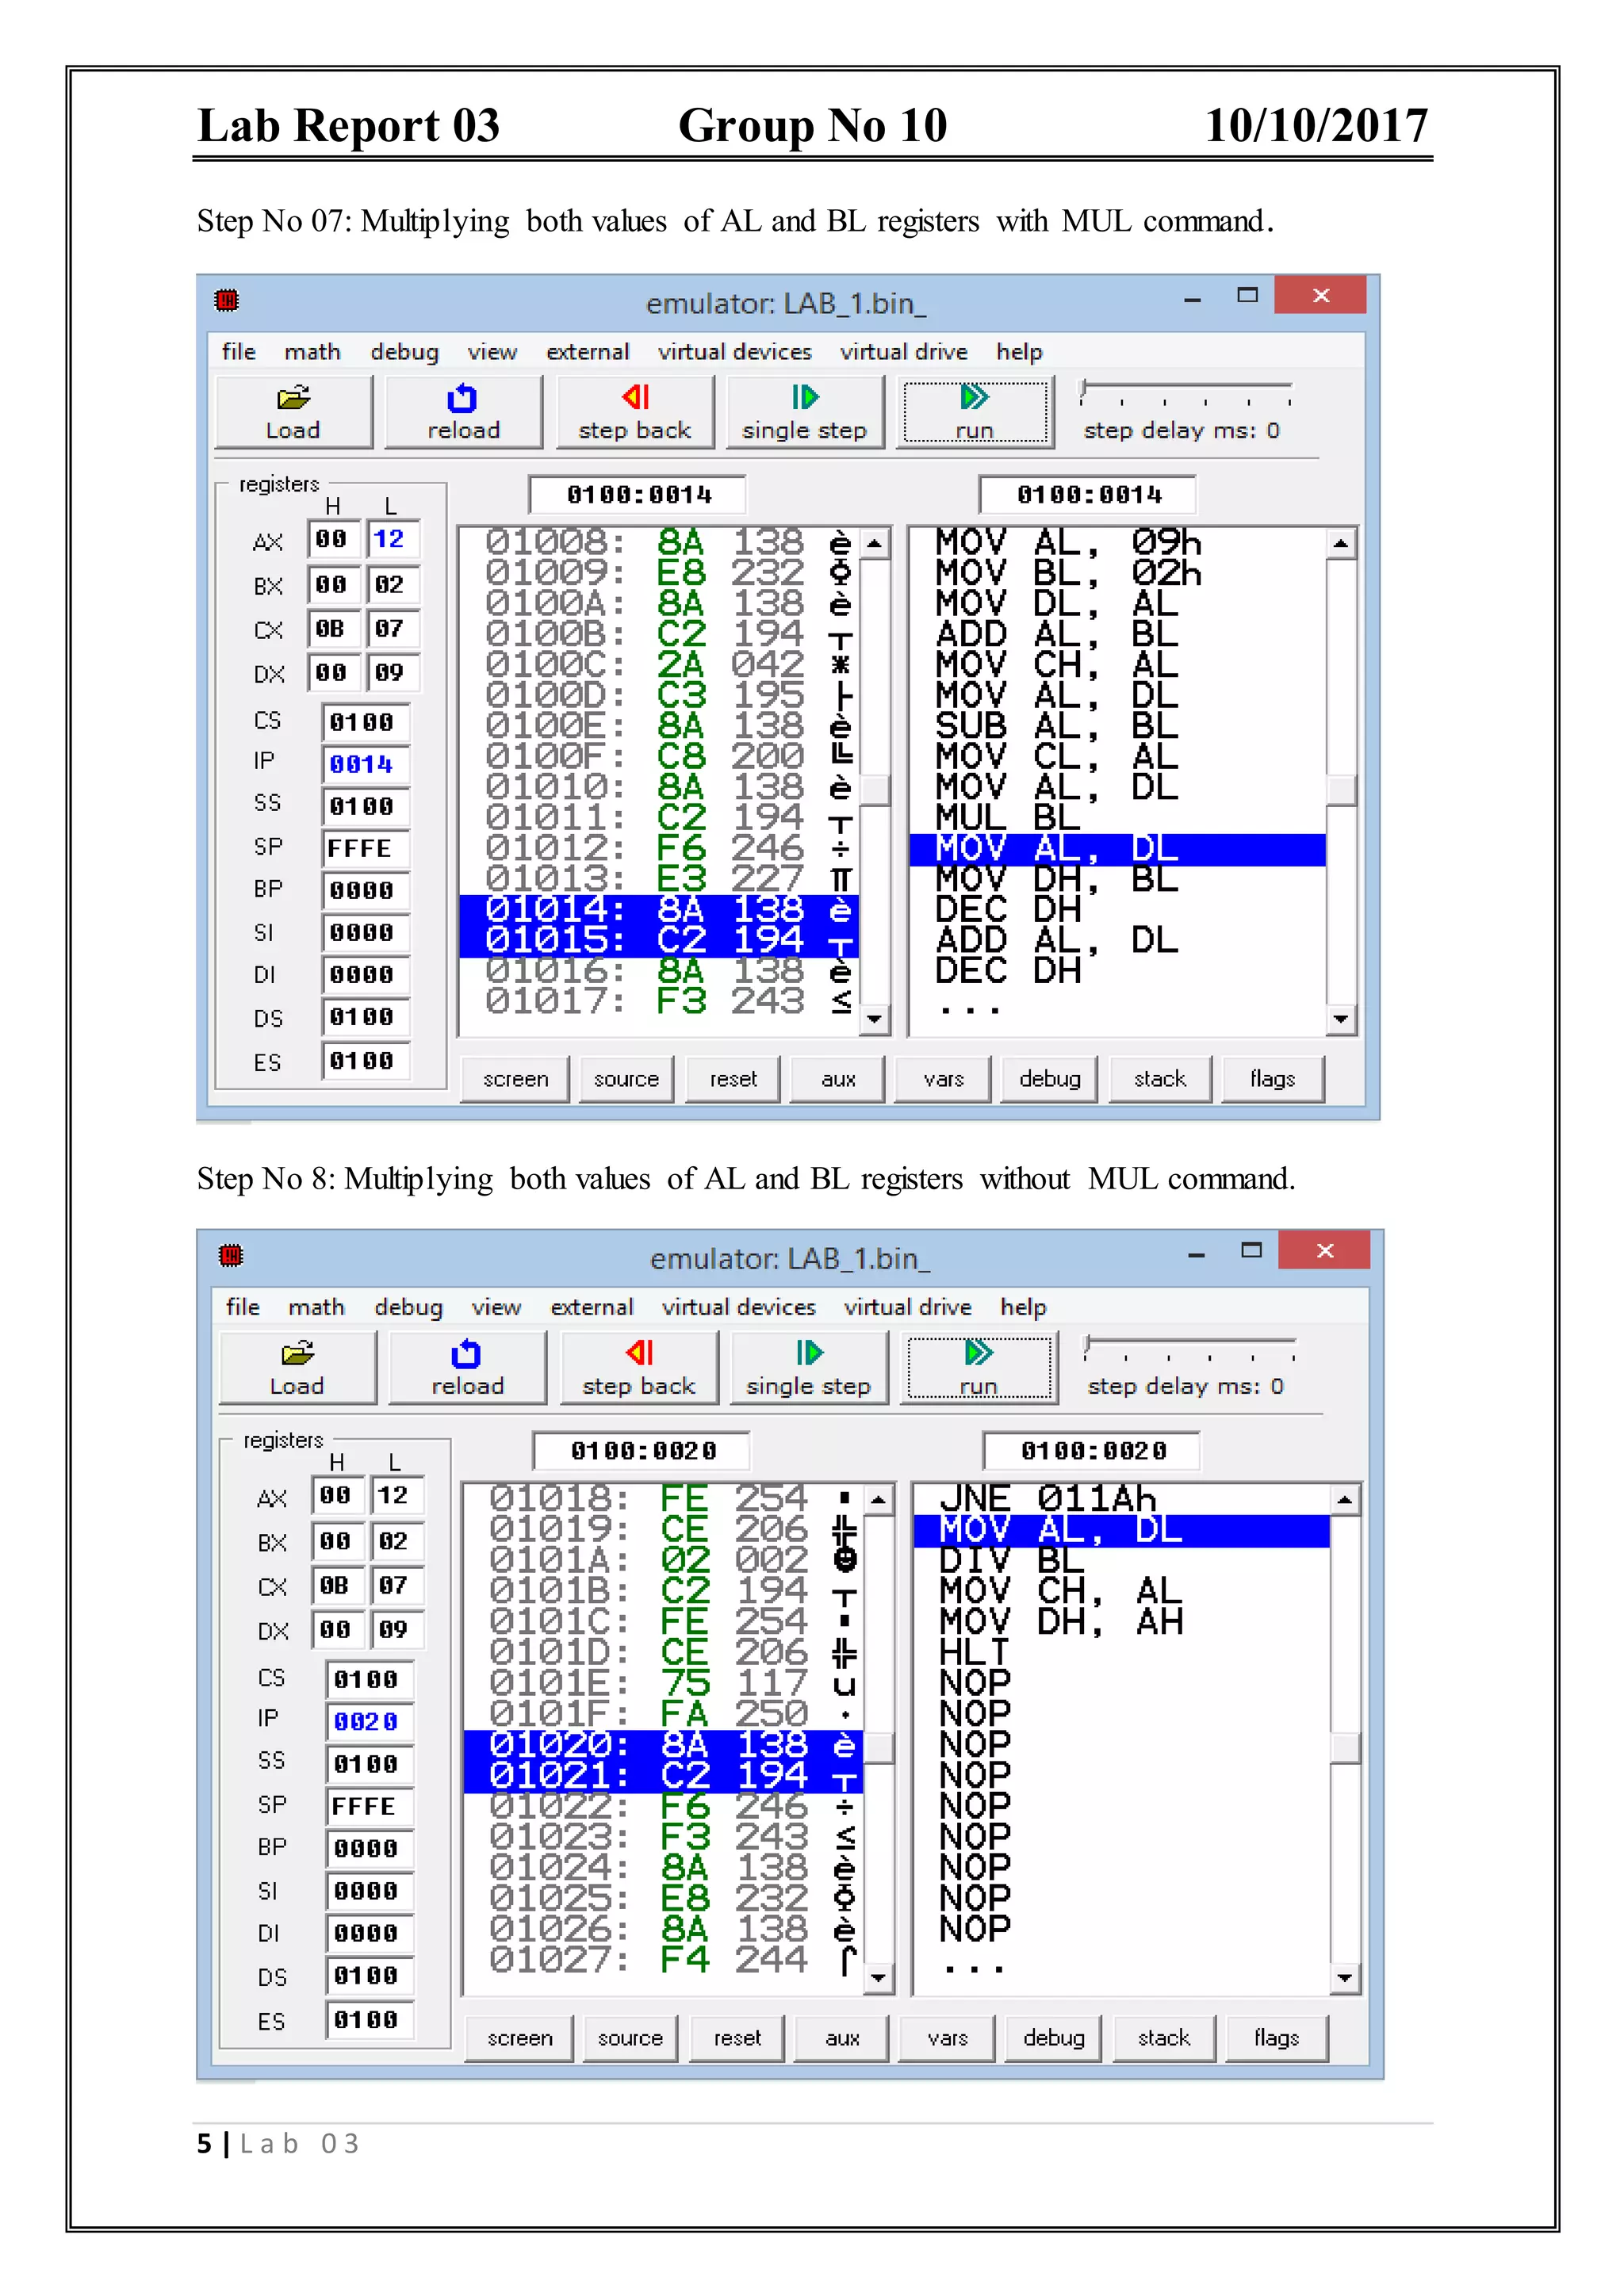Click the chip icon in upper window title bar

pyautogui.click(x=227, y=300)
